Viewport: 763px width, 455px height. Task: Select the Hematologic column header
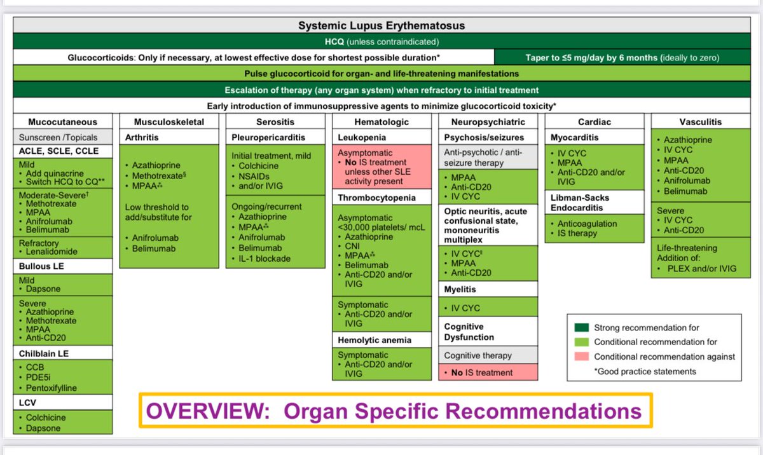point(382,121)
